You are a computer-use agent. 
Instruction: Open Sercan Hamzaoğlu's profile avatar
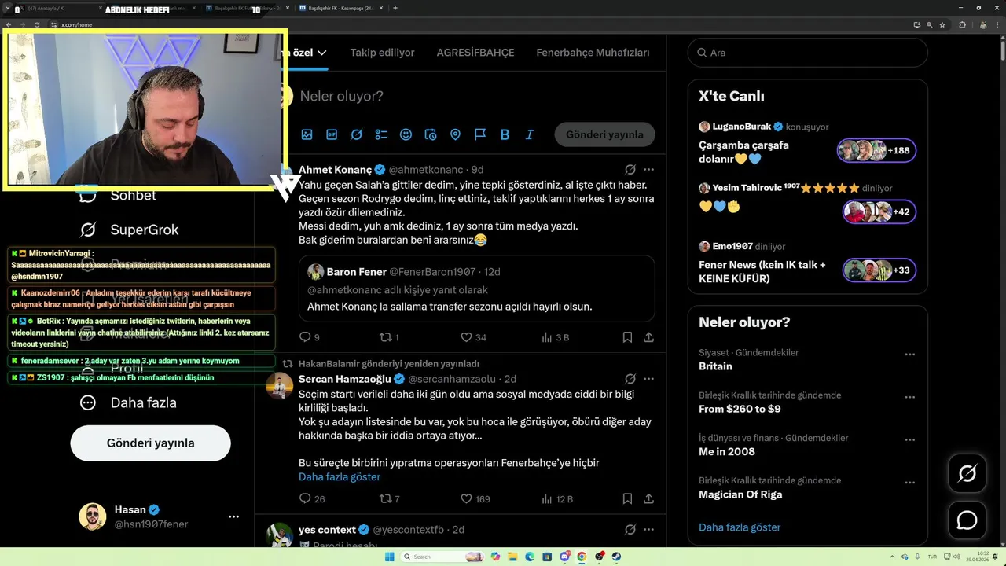click(x=279, y=386)
